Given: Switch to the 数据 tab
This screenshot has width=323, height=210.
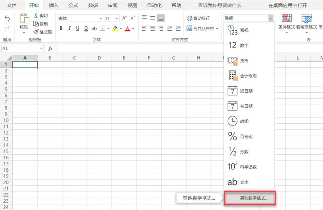Looking at the screenshot, I should pyautogui.click(x=93, y=5).
